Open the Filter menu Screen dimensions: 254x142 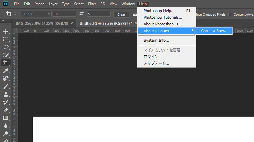point(92,4)
